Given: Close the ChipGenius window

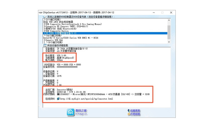Looking at the screenshot, I should click(x=171, y=13).
